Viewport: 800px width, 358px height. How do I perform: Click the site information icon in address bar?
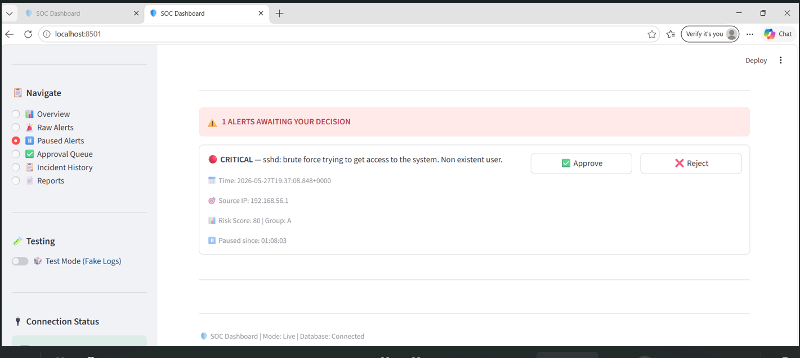click(x=47, y=34)
